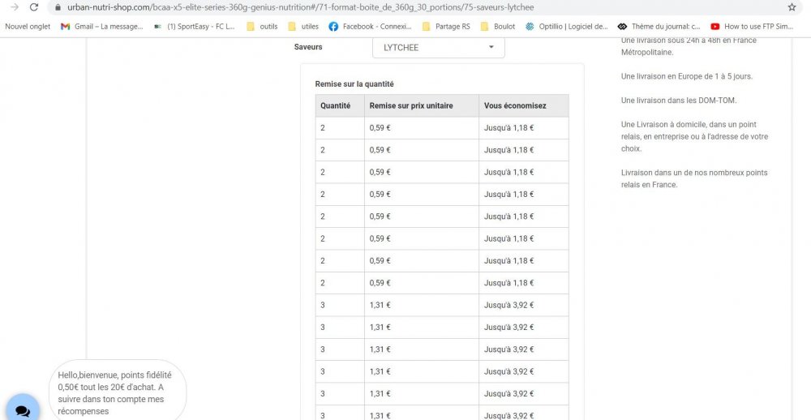Select the Saveurs label
The image size is (811, 420).
308,47
